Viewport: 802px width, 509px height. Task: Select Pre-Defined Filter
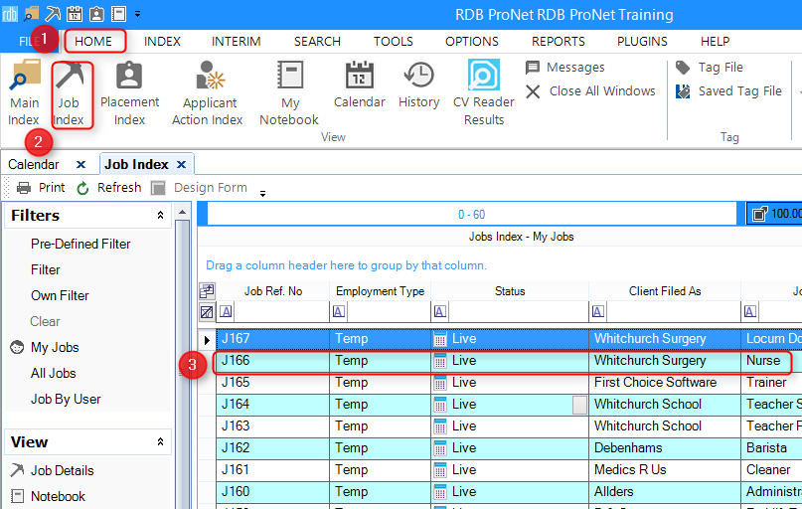[x=80, y=244]
